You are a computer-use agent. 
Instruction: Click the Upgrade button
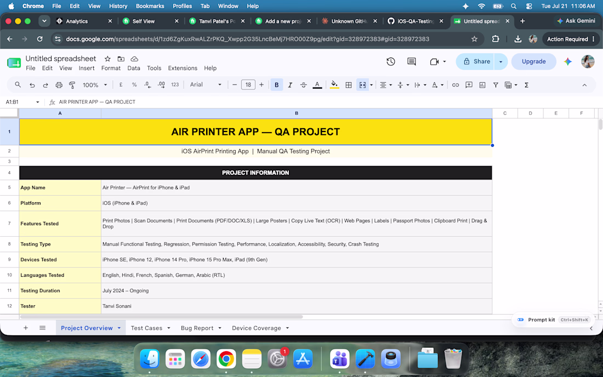coord(533,61)
